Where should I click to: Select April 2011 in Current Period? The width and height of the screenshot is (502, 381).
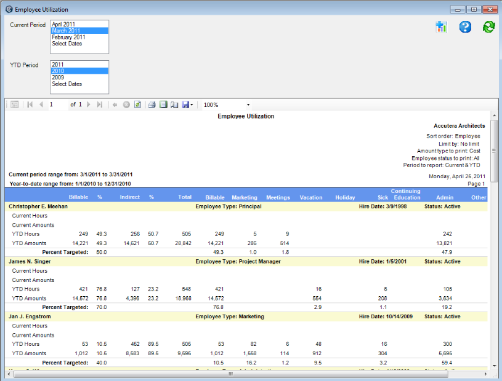(x=63, y=25)
